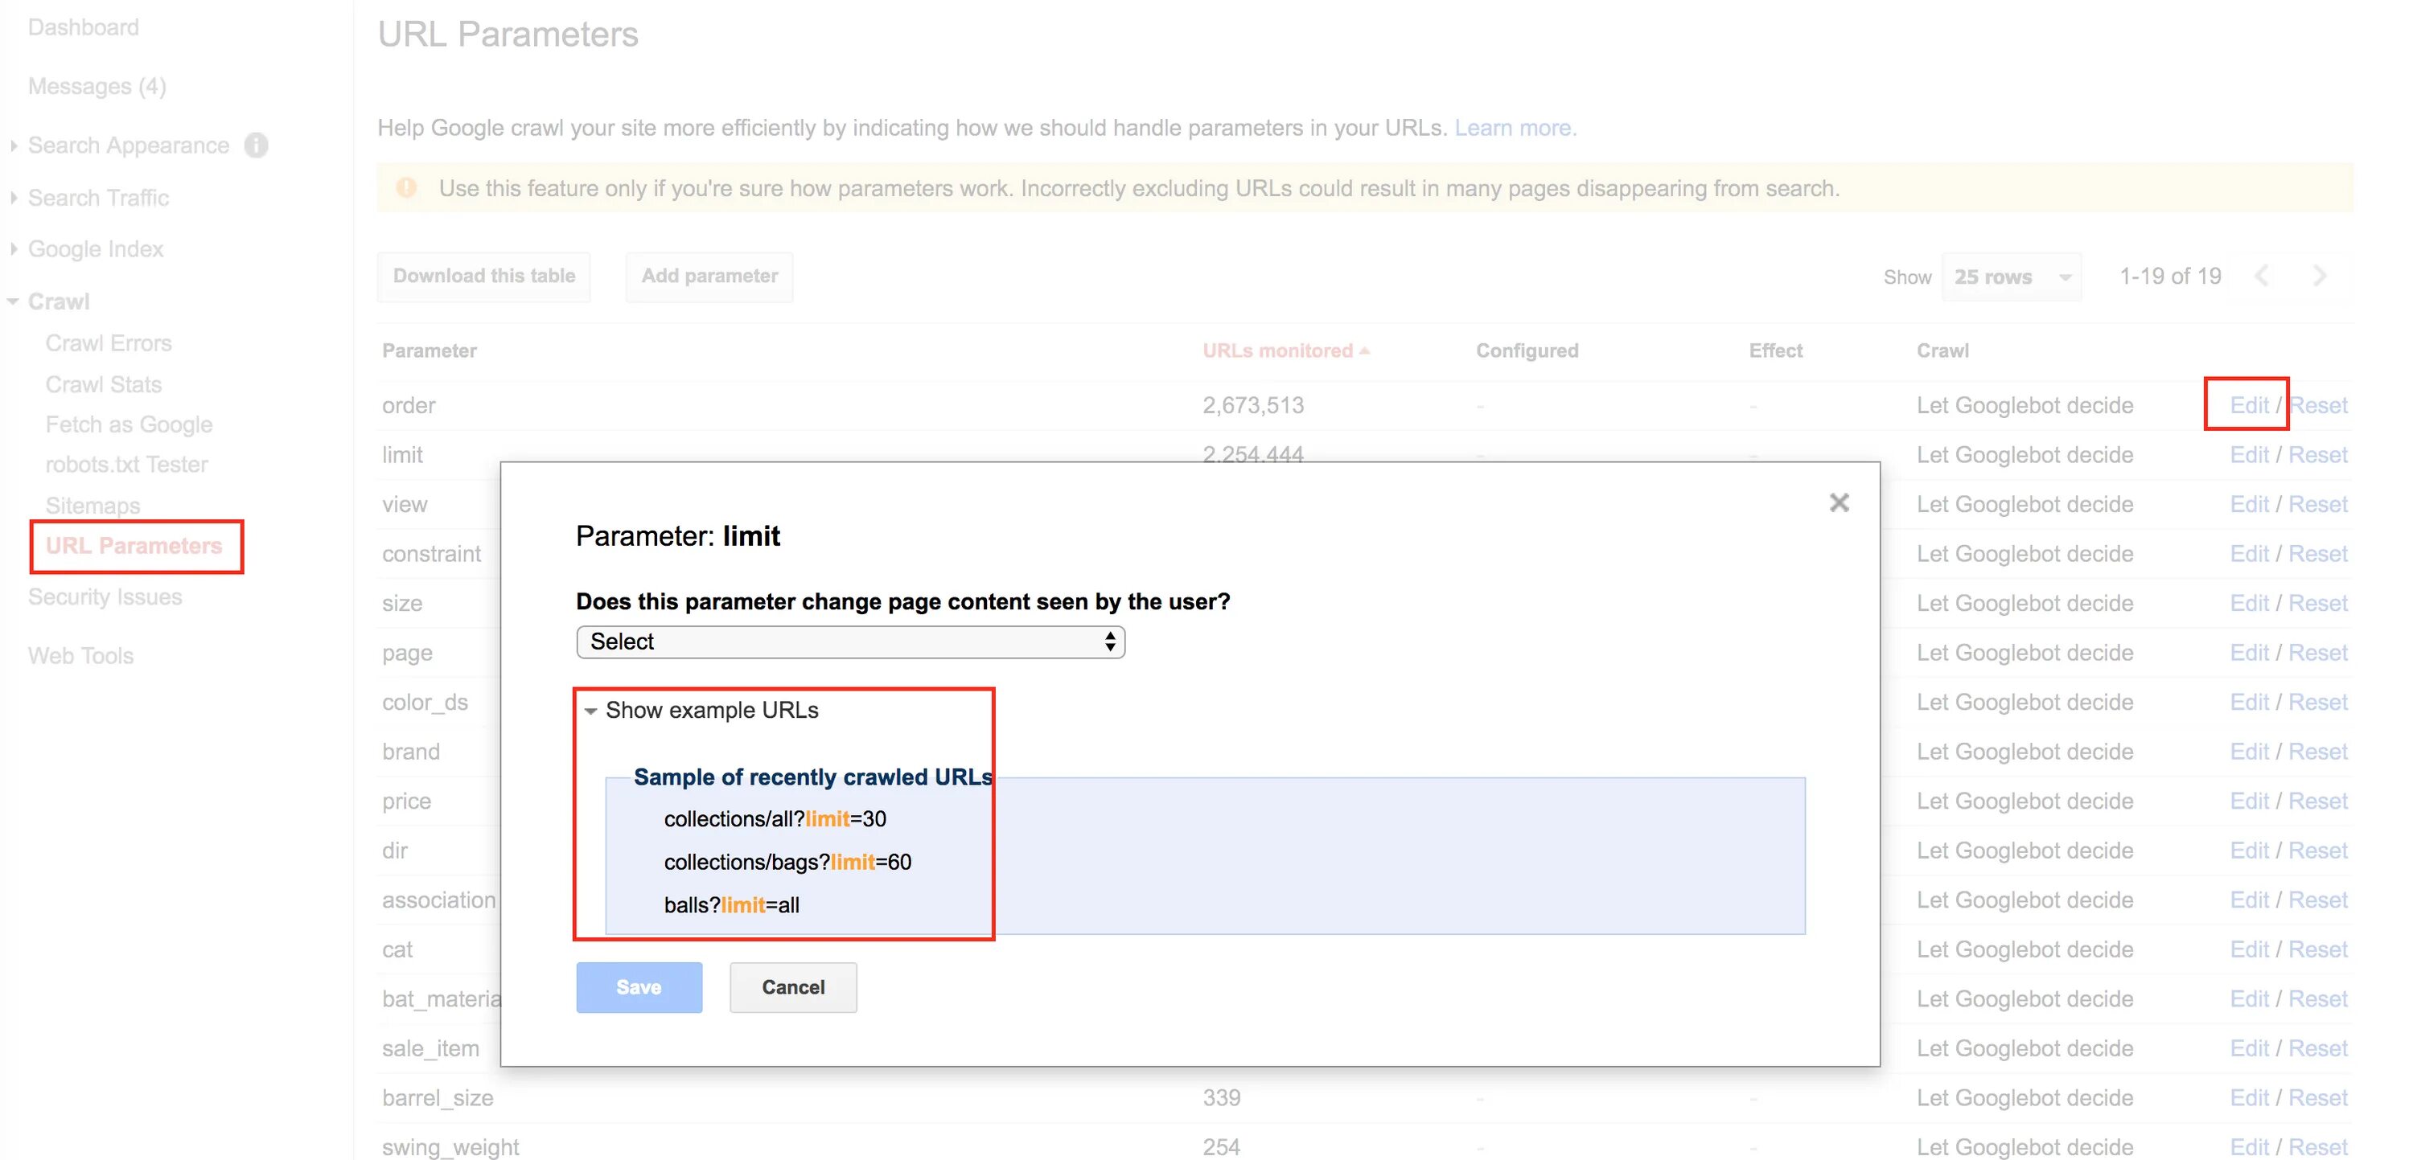
Task: Expand Search Appearance menu arrow
Action: pyautogui.click(x=13, y=146)
